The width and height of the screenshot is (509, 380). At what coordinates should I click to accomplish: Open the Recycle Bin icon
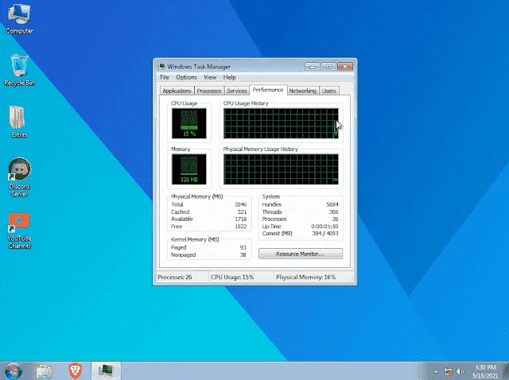(19, 70)
